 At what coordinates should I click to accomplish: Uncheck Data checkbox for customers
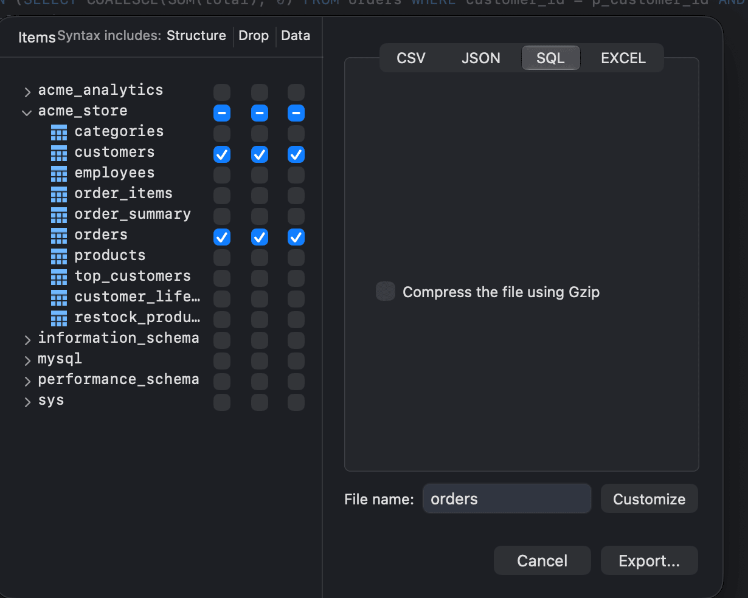coord(296,154)
